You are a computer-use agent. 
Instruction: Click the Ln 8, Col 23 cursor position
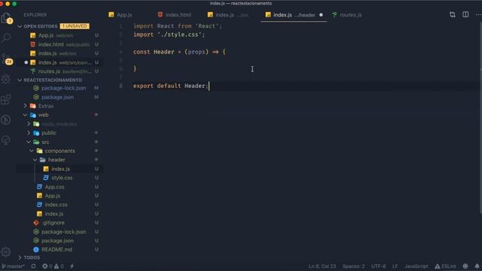coord(322,266)
